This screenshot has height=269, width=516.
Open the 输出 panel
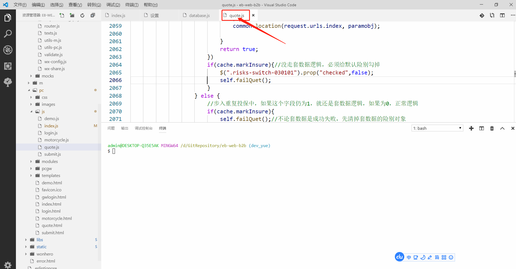pos(124,128)
